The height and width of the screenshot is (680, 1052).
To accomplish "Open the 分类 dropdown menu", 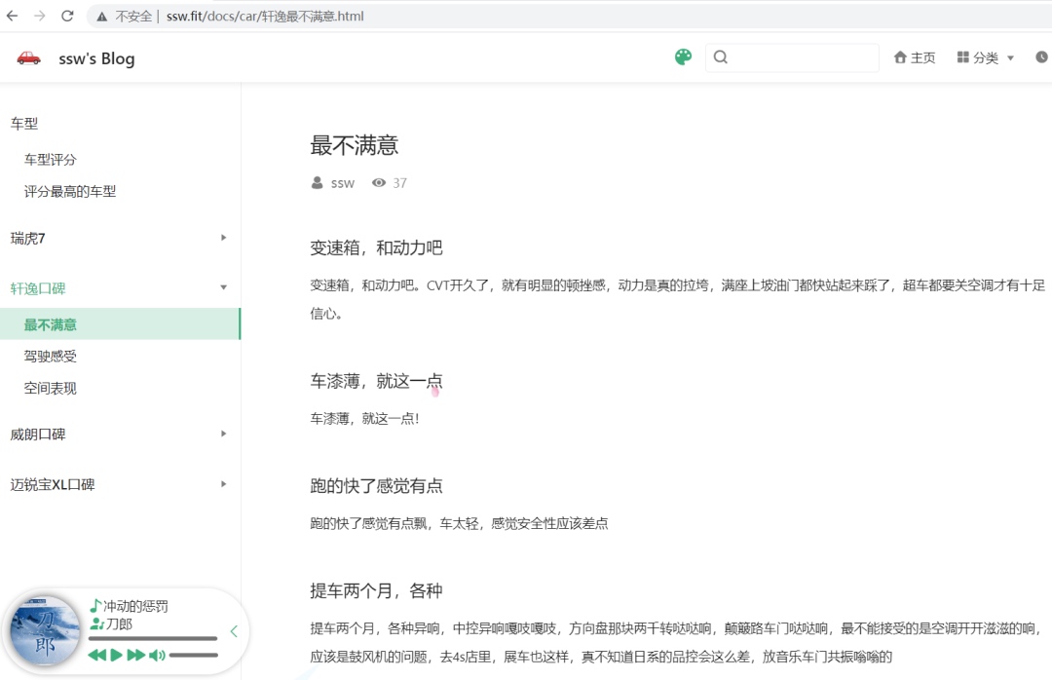I will (986, 57).
